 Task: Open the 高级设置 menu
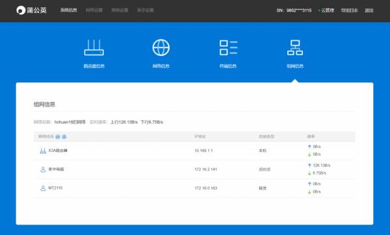(120, 10)
